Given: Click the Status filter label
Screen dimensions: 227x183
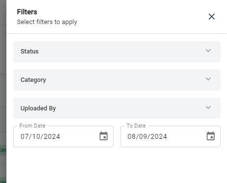Looking at the screenshot, I should (x=29, y=52).
